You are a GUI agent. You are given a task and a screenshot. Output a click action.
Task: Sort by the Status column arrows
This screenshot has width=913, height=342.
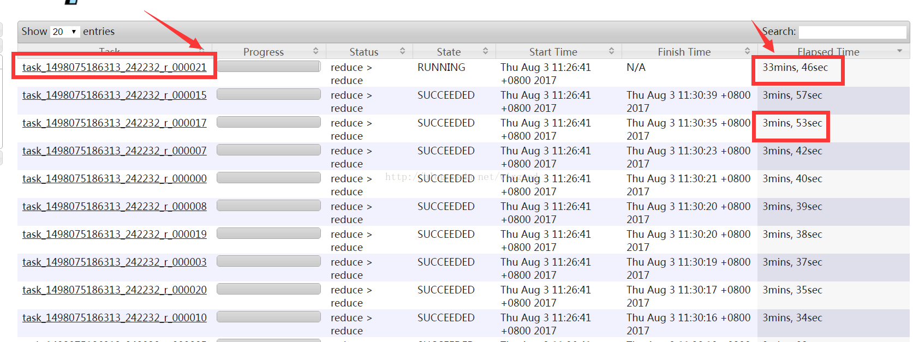click(402, 51)
